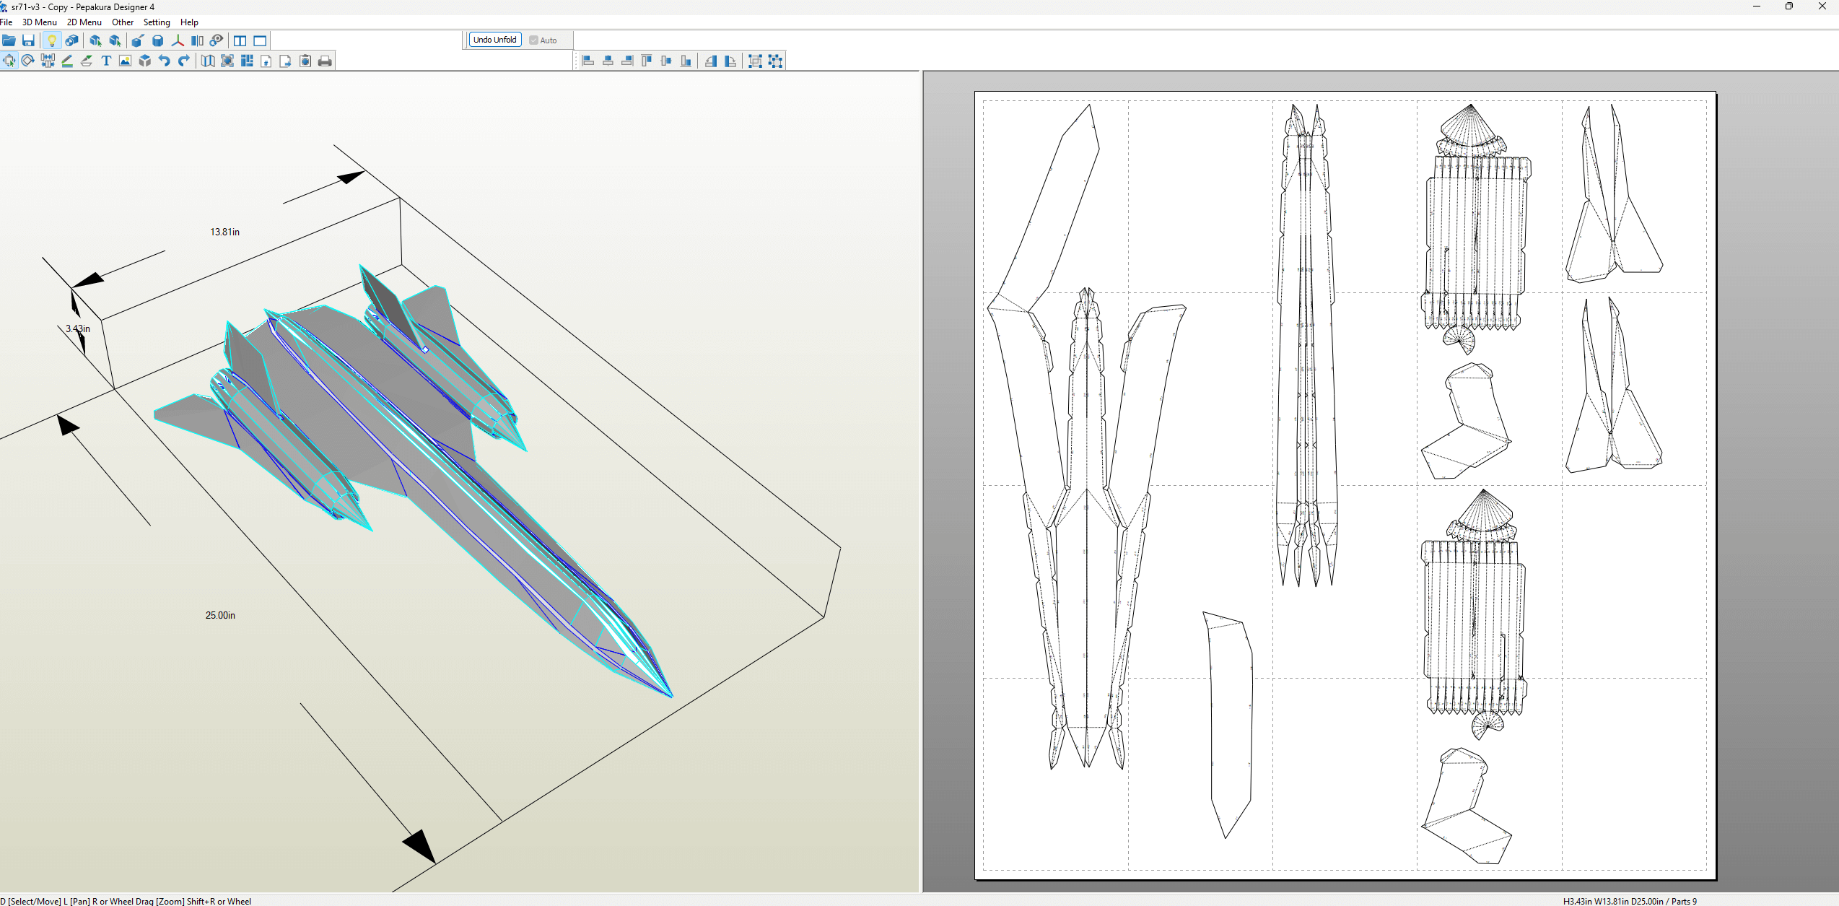Enable the Auto checkbox beside Undo Unfold
This screenshot has height=906, width=1839.
coord(533,40)
